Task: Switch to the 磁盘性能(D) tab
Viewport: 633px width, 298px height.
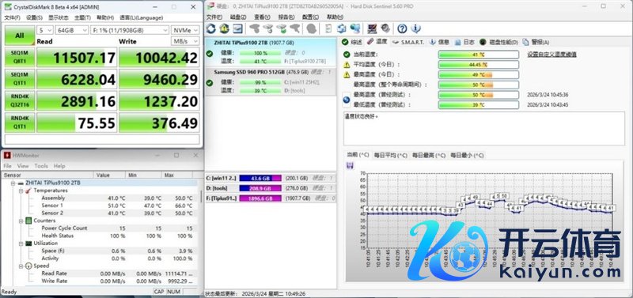Action: [499, 42]
